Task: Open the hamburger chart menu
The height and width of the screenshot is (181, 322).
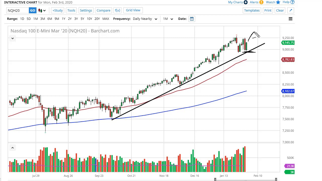Action: [290, 19]
